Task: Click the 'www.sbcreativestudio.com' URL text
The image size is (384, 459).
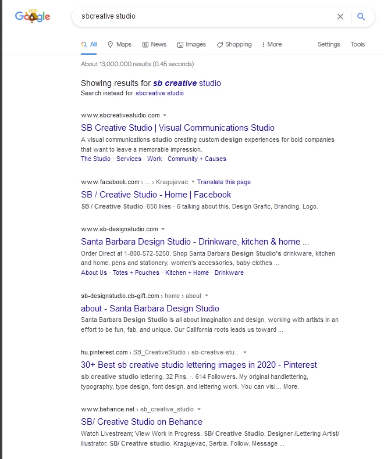Action: tap(120, 116)
